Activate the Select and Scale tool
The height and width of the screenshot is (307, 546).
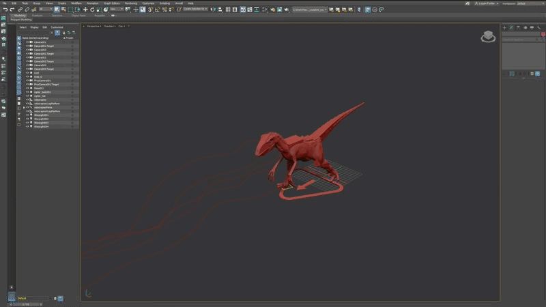click(99, 10)
